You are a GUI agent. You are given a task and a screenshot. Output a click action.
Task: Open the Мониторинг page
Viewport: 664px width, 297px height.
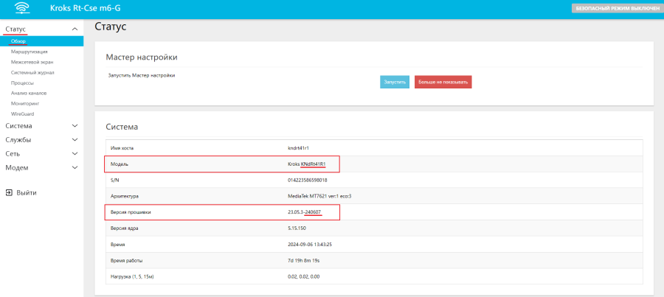24,104
